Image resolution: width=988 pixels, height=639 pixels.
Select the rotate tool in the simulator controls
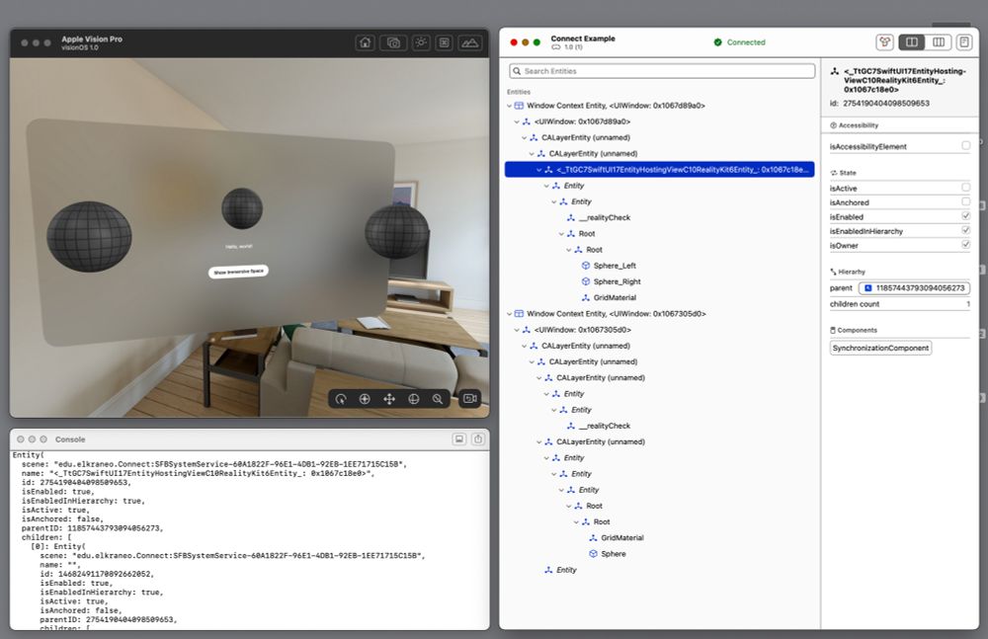point(341,398)
